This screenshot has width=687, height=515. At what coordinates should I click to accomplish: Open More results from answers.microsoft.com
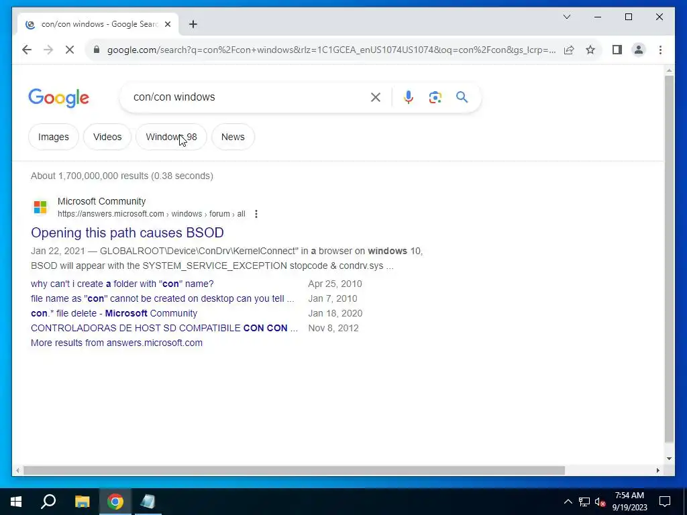coord(117,343)
